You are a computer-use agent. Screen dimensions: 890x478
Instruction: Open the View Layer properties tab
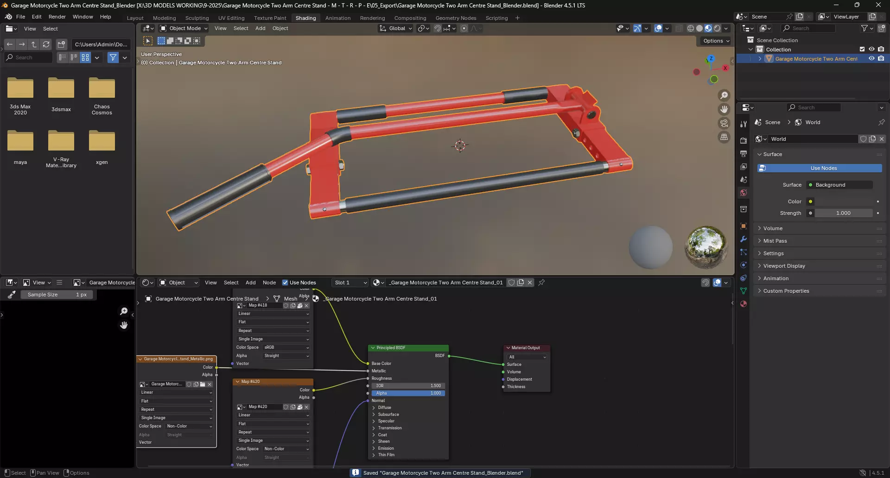point(744,167)
